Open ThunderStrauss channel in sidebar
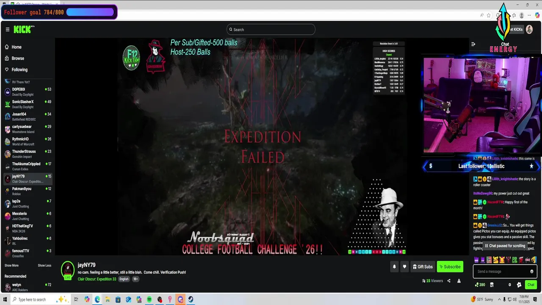This screenshot has height=305, width=542. point(28,154)
